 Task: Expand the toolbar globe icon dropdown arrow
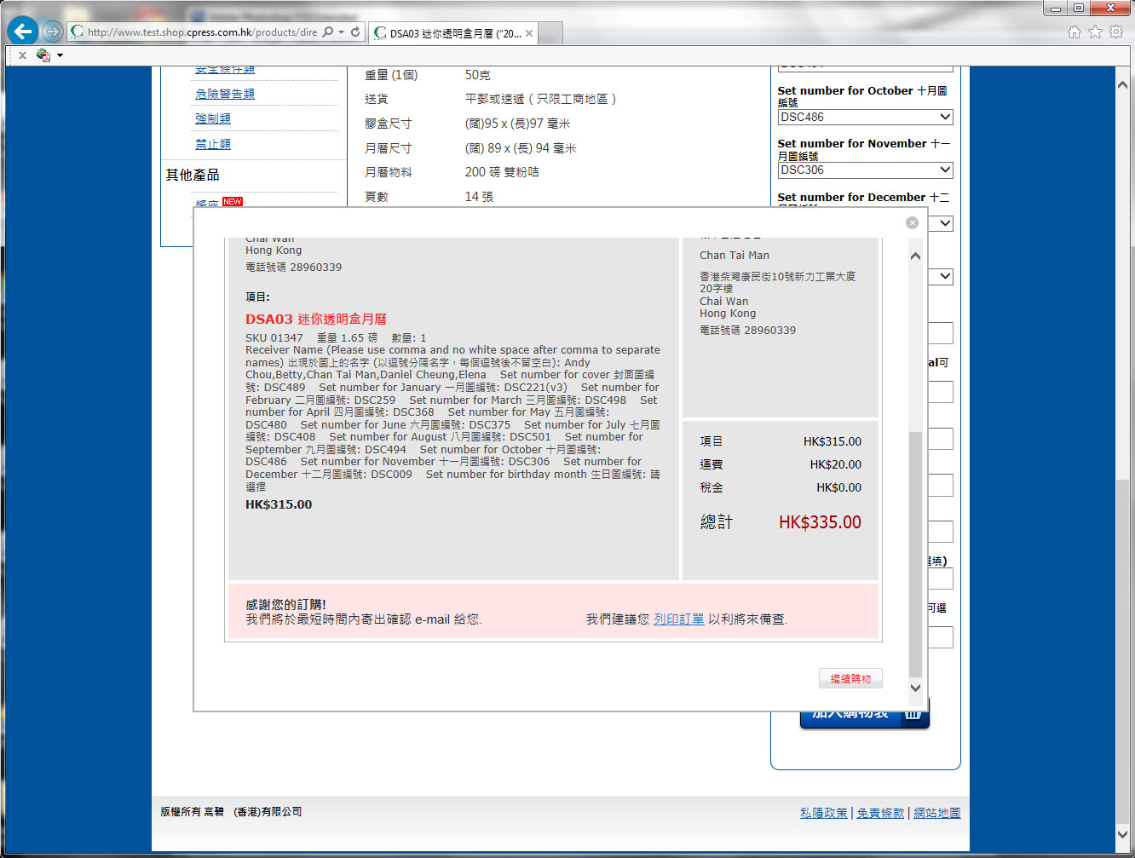(60, 55)
